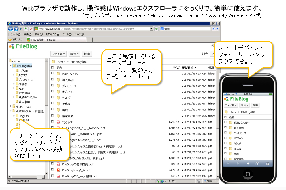Click the demo link in the breadcrumb path
The width and height of the screenshot is (286, 190).
pos(61,62)
